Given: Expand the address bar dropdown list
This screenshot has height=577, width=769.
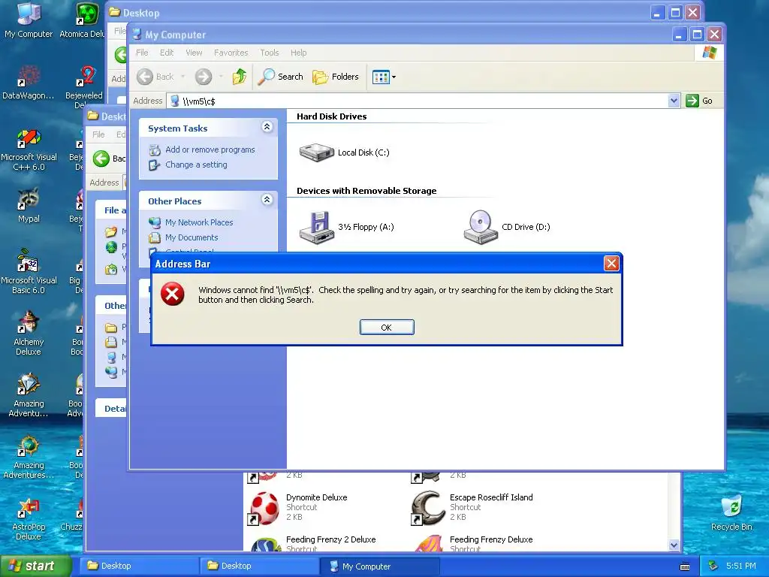Looking at the screenshot, I should pyautogui.click(x=674, y=101).
